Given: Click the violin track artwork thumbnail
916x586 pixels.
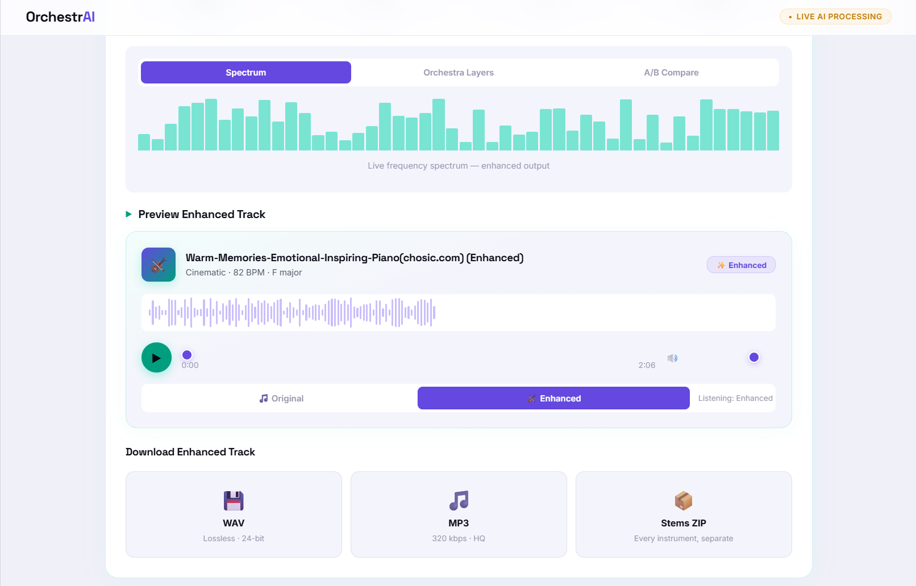Looking at the screenshot, I should click(159, 265).
